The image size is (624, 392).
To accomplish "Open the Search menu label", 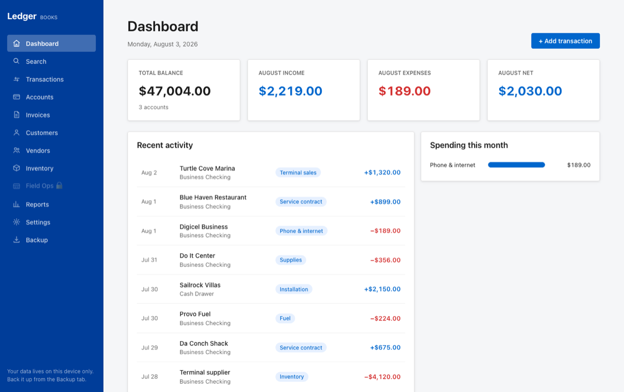I will [36, 61].
